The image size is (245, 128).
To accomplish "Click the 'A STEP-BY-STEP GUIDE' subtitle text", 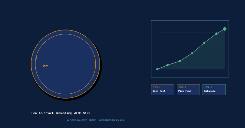I will [x=81, y=120].
